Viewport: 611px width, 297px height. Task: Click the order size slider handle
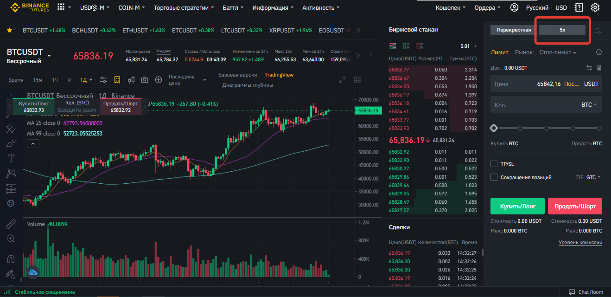[494, 128]
